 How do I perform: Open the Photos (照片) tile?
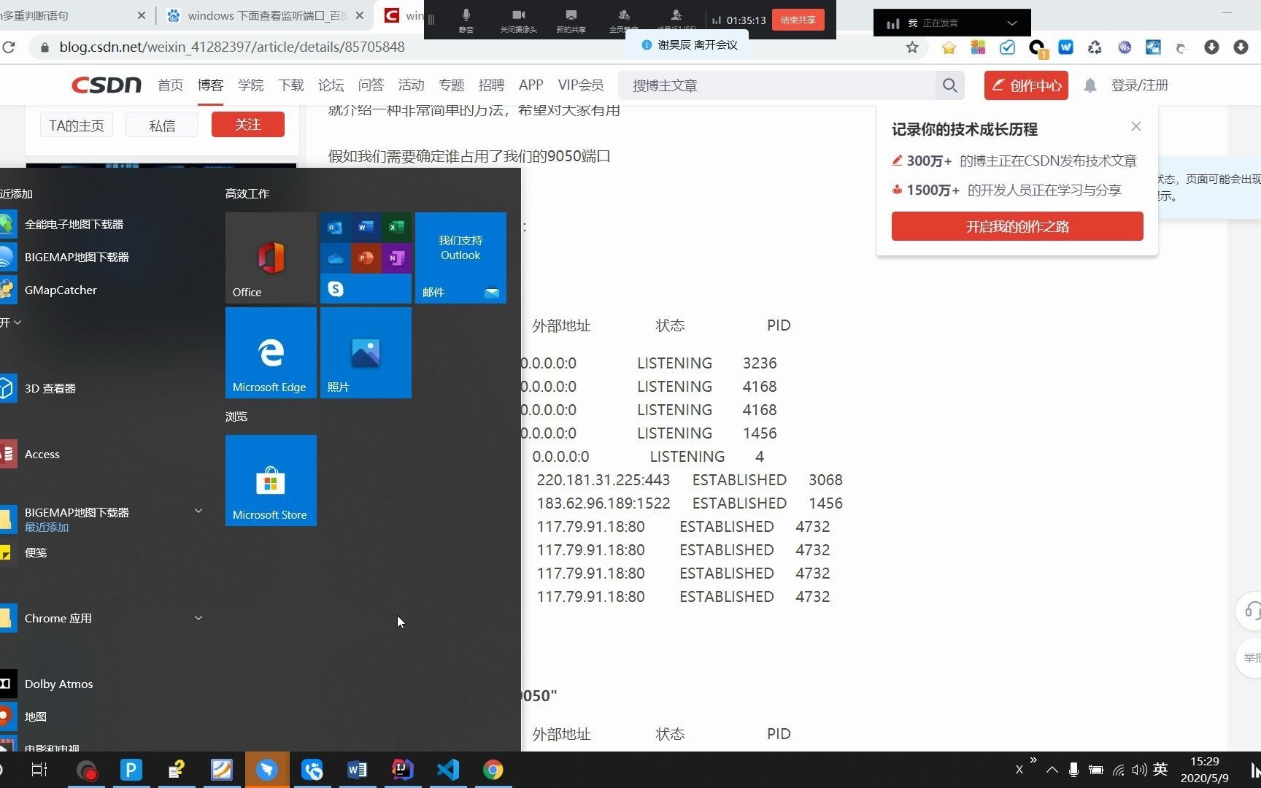click(x=366, y=352)
